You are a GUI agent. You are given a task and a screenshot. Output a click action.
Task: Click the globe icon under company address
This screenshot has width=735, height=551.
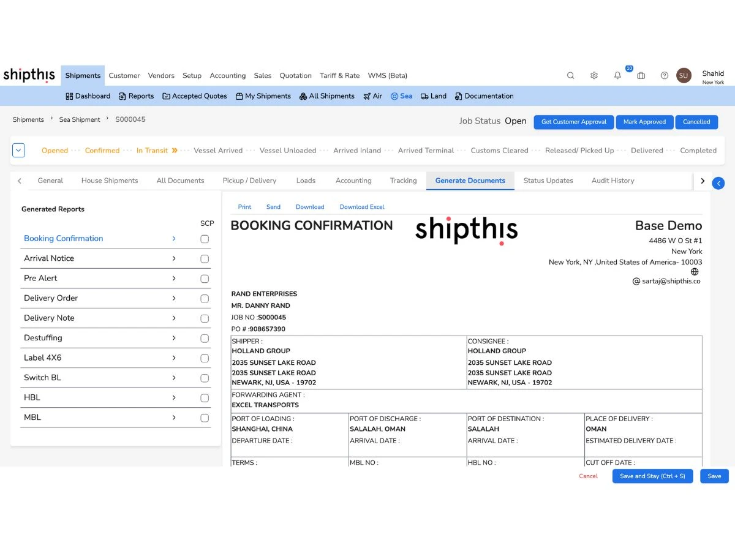point(695,272)
